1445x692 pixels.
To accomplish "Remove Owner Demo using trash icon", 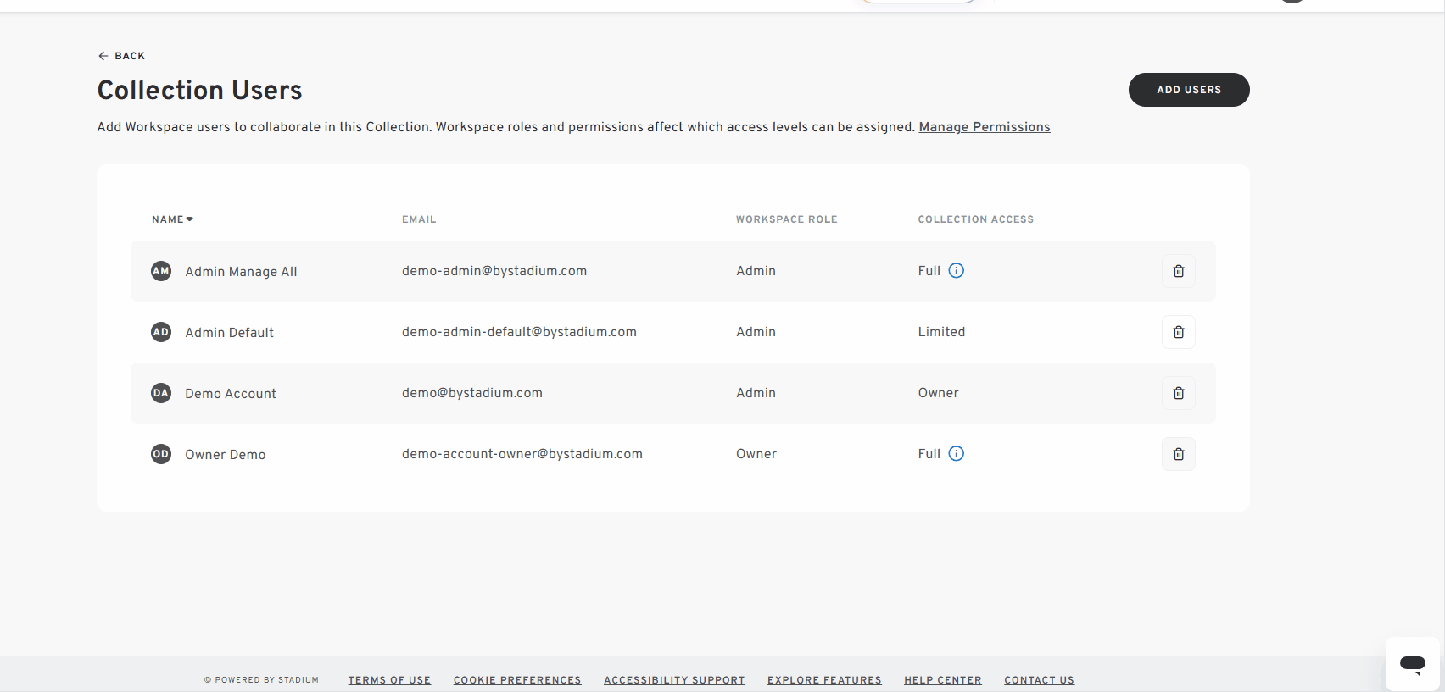I will point(1178,454).
